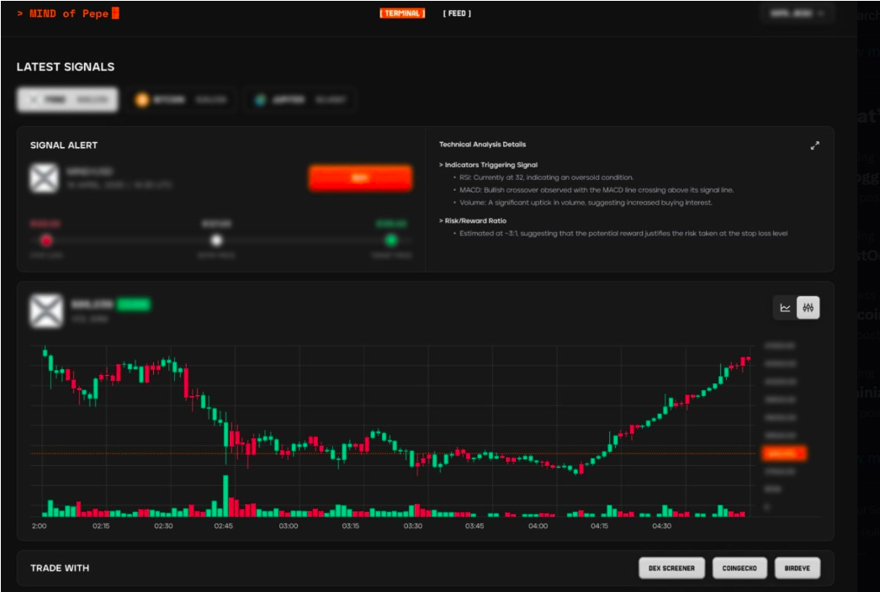Open BIRDEYE trading link
The height and width of the screenshot is (592, 880).
[x=798, y=568]
